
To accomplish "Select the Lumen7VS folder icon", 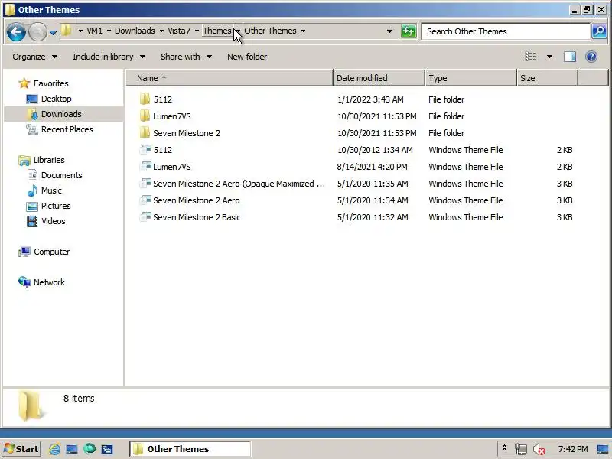I will (145, 116).
